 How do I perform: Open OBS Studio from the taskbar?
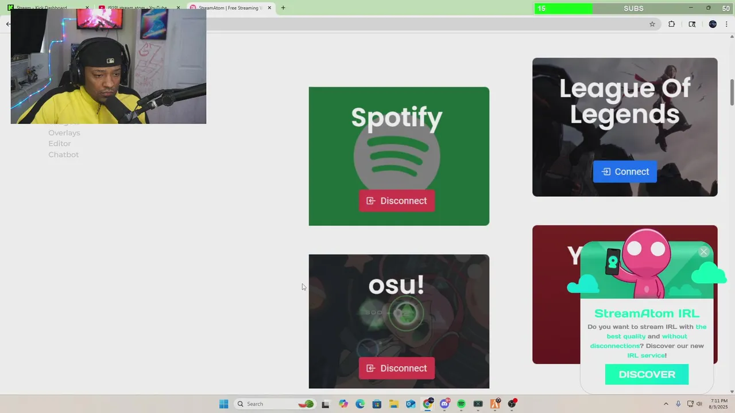click(512, 404)
